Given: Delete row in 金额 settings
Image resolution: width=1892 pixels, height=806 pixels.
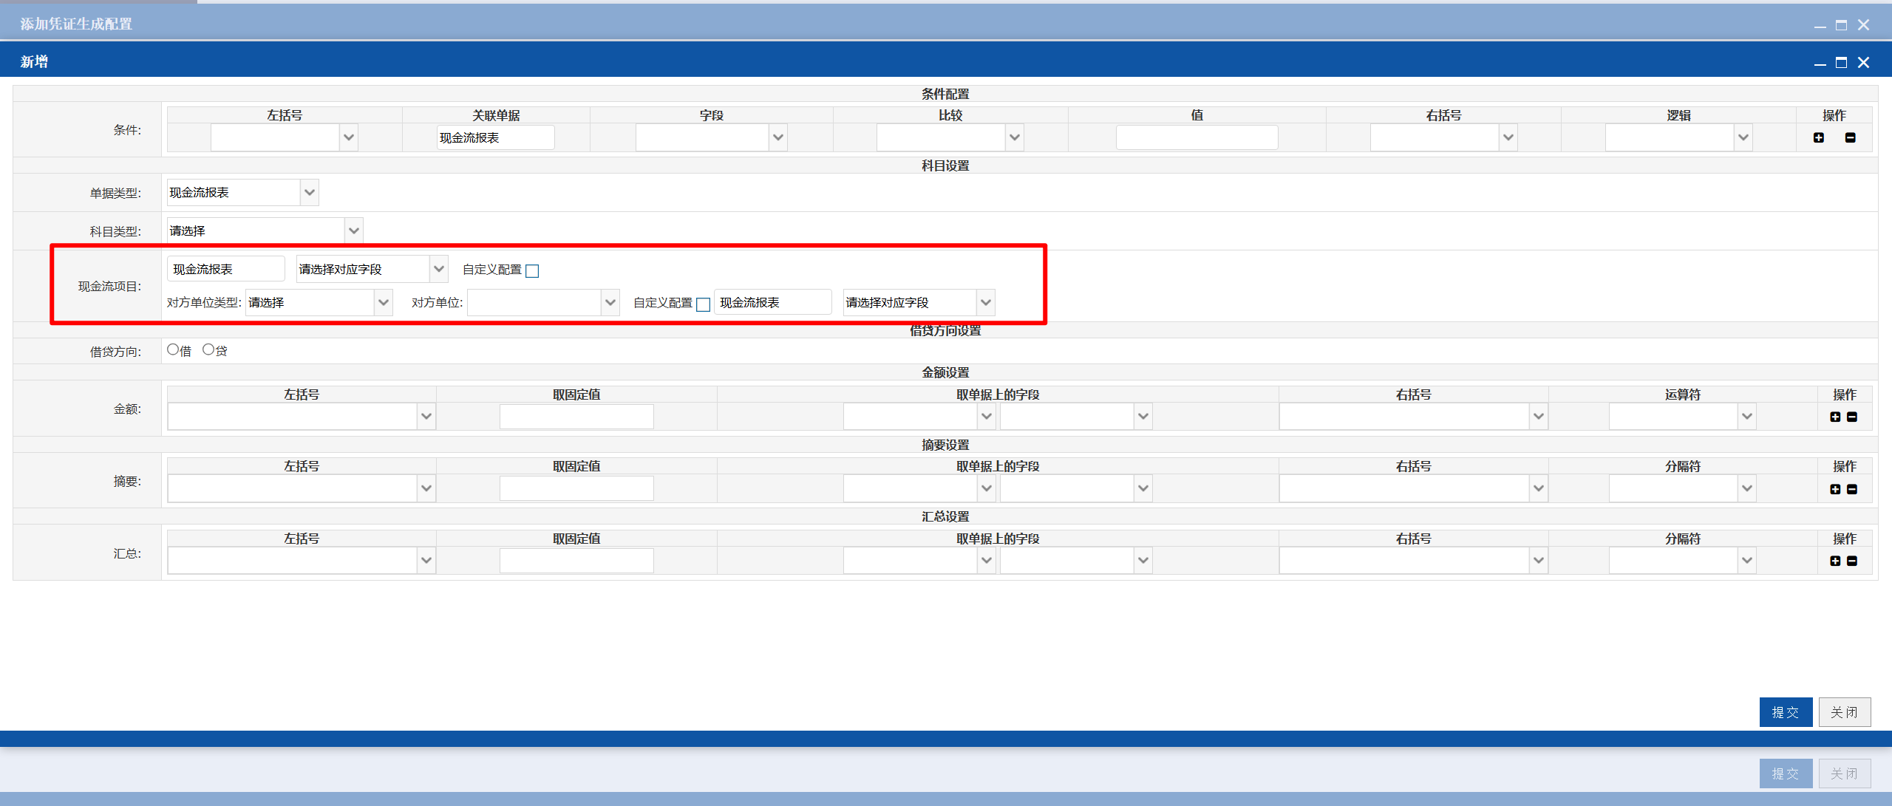Looking at the screenshot, I should (1852, 417).
